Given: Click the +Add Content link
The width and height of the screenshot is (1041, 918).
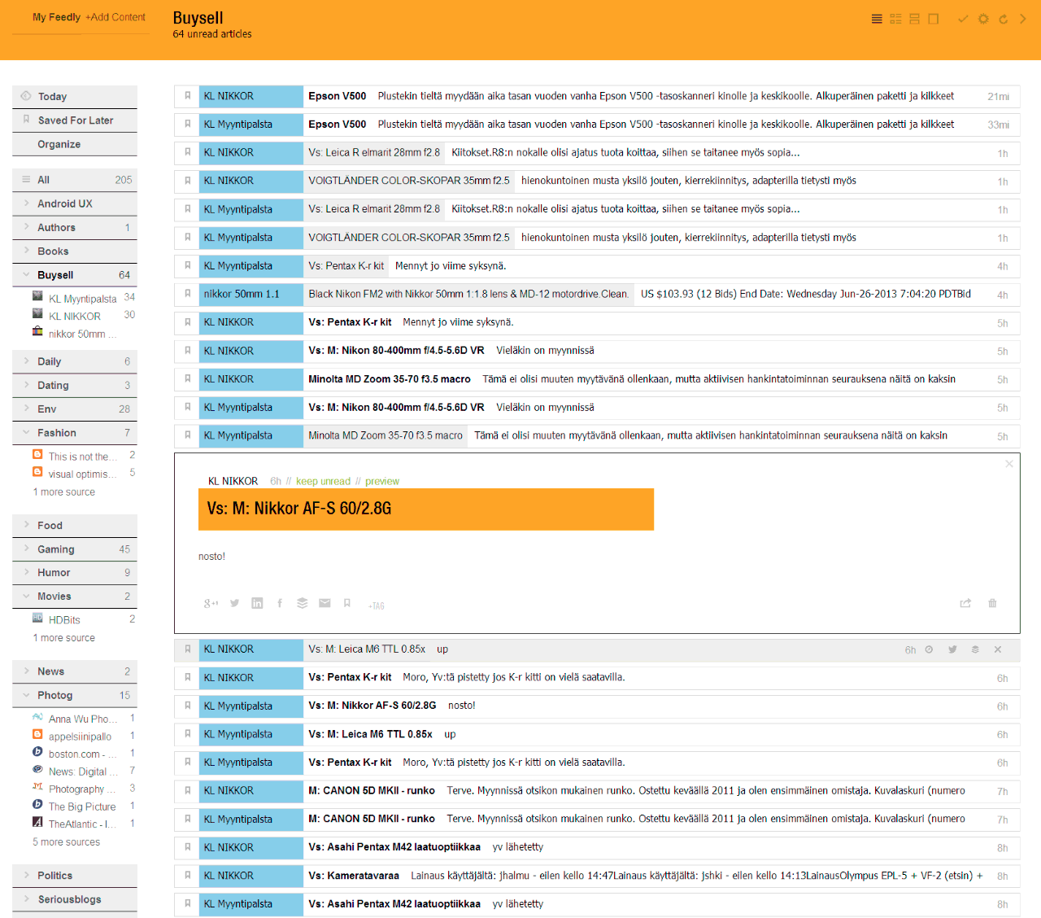Looking at the screenshot, I should [115, 17].
